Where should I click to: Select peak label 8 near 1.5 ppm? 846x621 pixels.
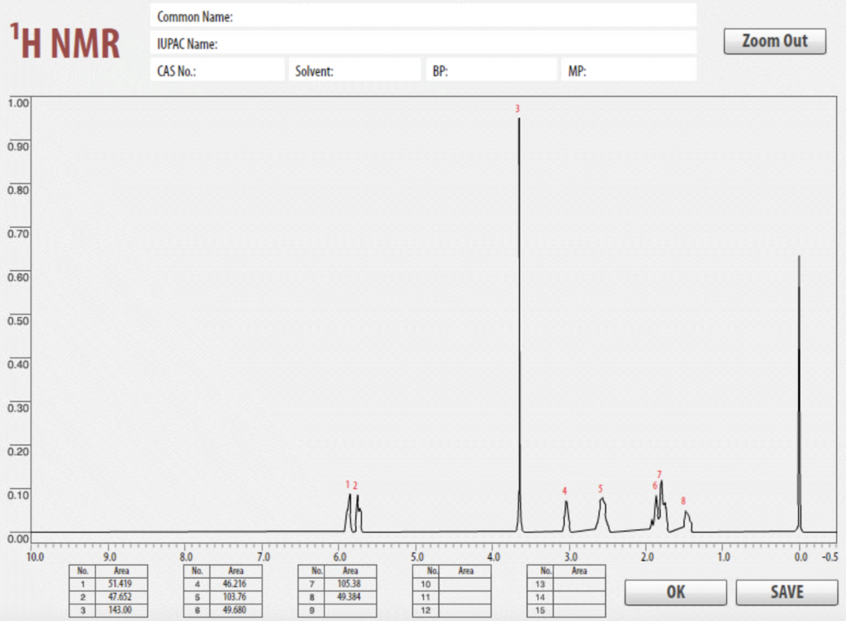683,500
